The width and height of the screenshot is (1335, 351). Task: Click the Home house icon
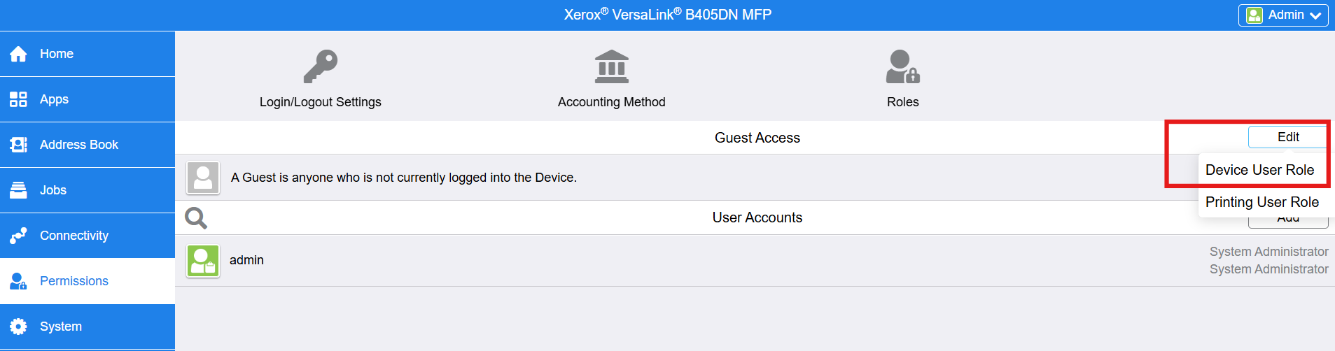pos(18,54)
